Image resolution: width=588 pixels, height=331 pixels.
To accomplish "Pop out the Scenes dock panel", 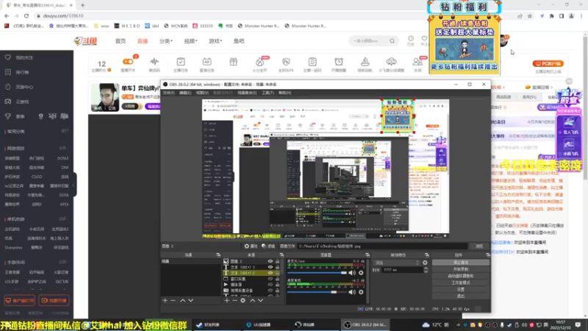I will point(218,255).
